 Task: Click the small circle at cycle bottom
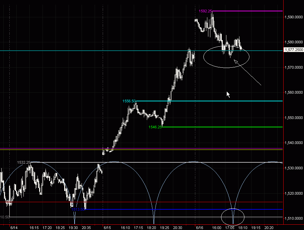[233, 216]
